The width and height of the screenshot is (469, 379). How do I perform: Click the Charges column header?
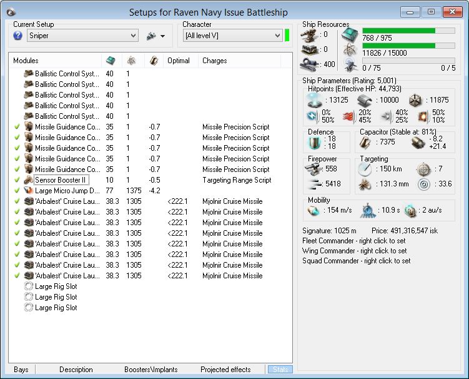pos(215,61)
